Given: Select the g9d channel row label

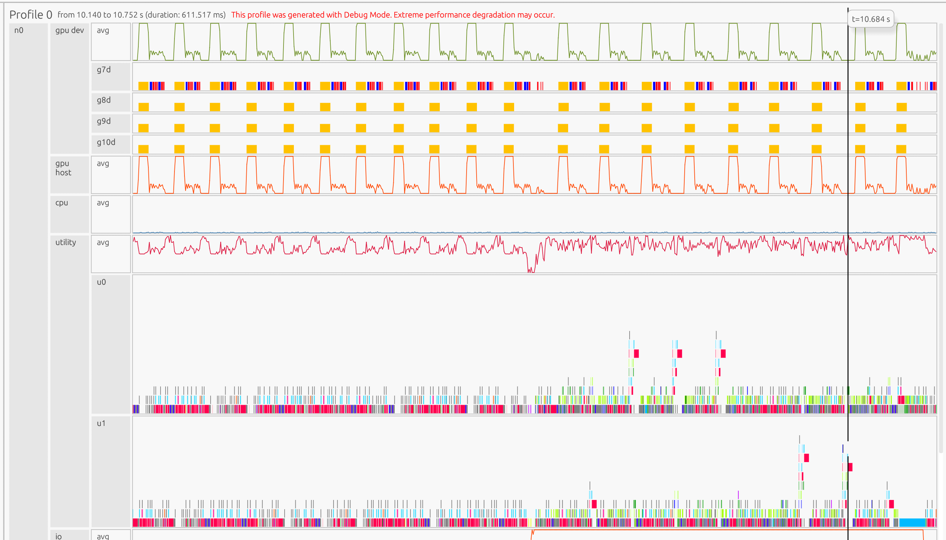Looking at the screenshot, I should (104, 121).
